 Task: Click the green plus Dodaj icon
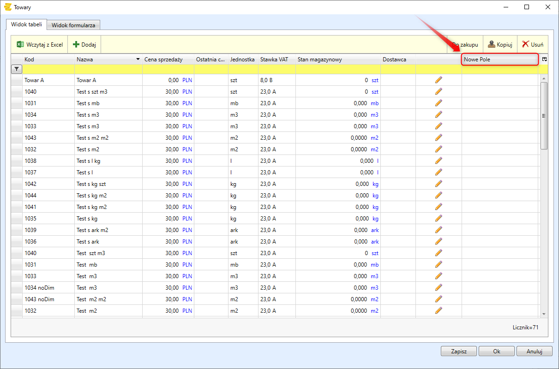pos(76,45)
